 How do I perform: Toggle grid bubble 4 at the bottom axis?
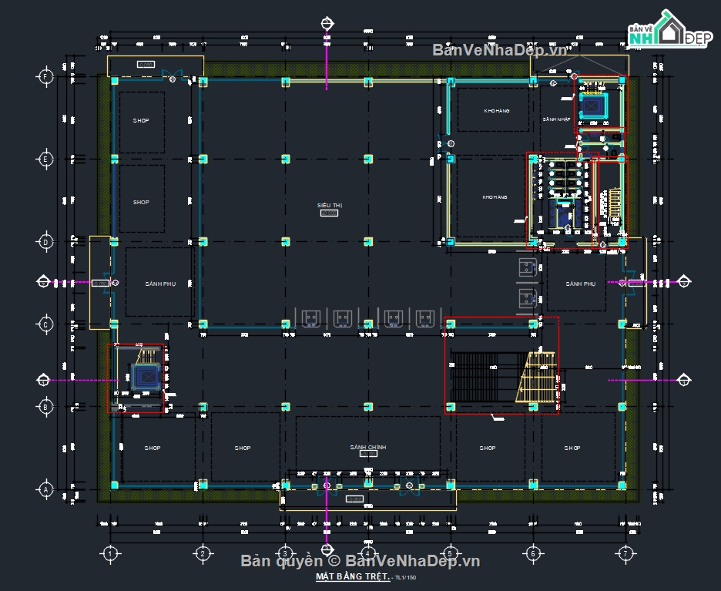pyautogui.click(x=367, y=552)
